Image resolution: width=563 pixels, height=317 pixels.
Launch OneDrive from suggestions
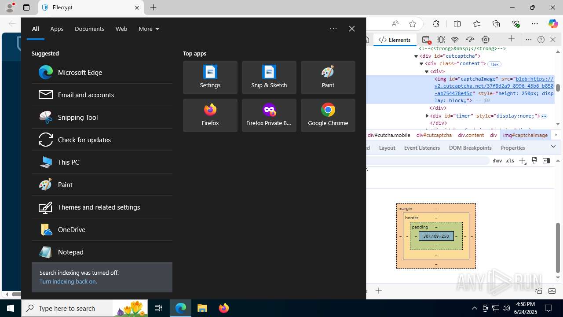[102, 229]
